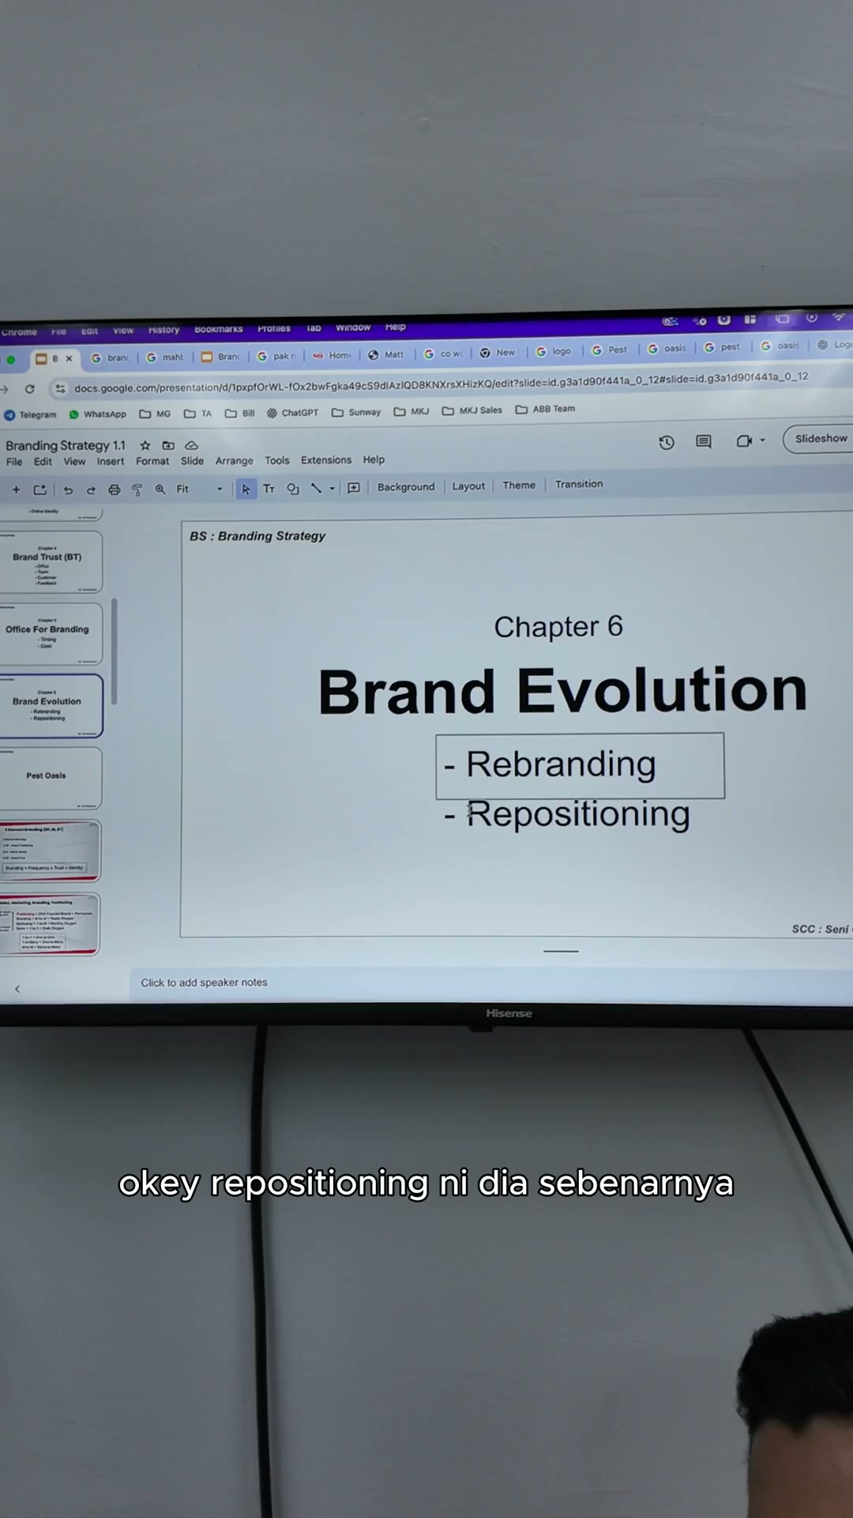Click the Chrome address bar URL
The width and height of the screenshot is (853, 1518).
coord(441,383)
